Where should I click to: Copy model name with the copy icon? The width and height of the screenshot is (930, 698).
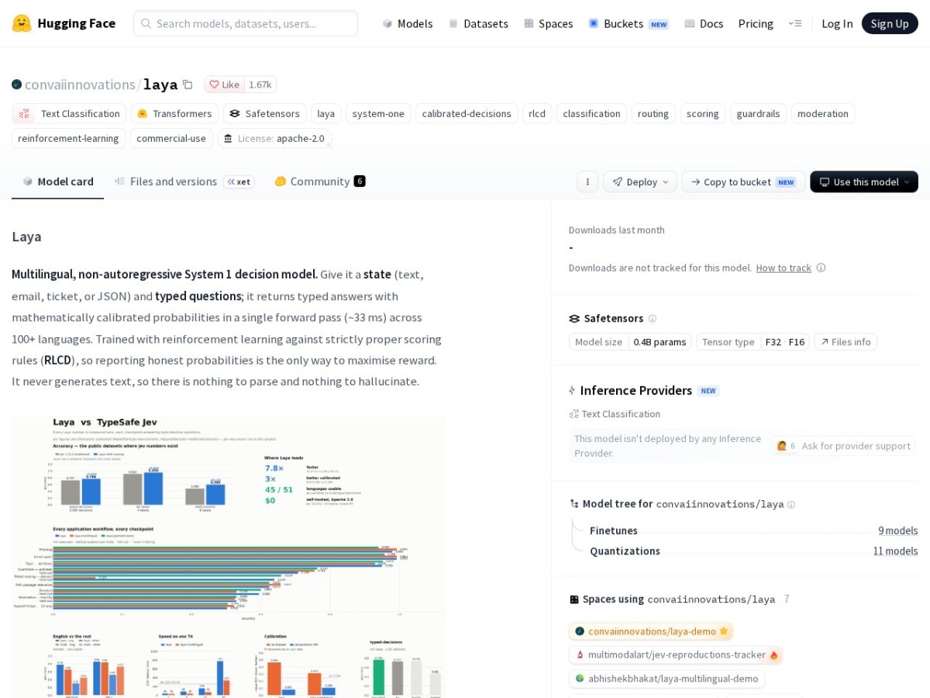pyautogui.click(x=188, y=85)
